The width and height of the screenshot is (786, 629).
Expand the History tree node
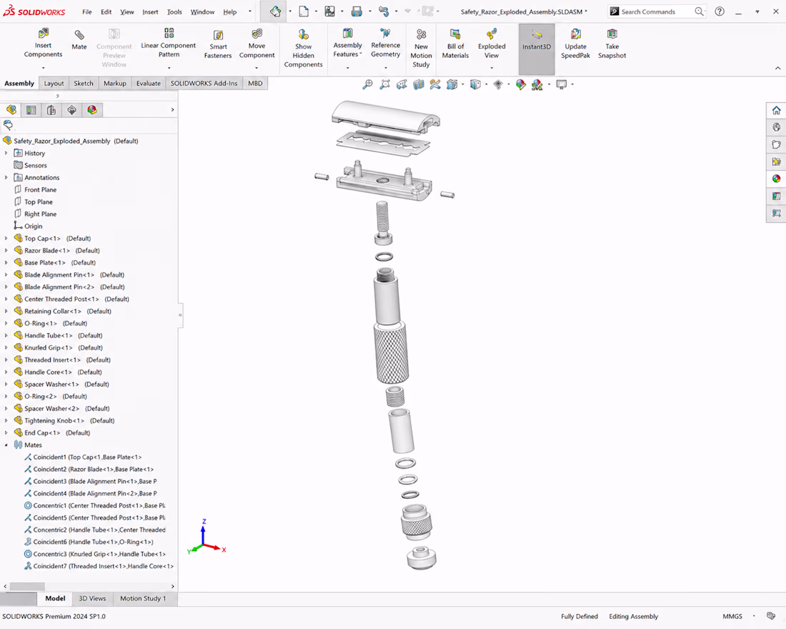pos(6,153)
